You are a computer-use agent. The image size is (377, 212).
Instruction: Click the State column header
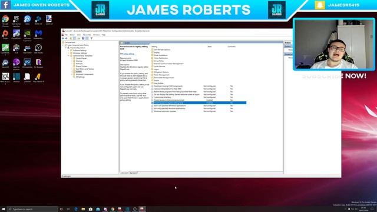[x=210, y=47]
